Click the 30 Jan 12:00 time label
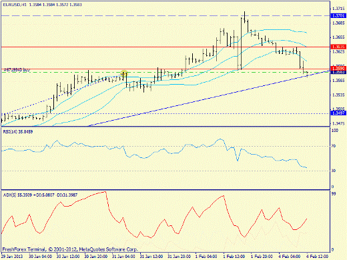Image resolution: width=347 pixels, height=260 pixels. pyautogui.click(x=68, y=256)
